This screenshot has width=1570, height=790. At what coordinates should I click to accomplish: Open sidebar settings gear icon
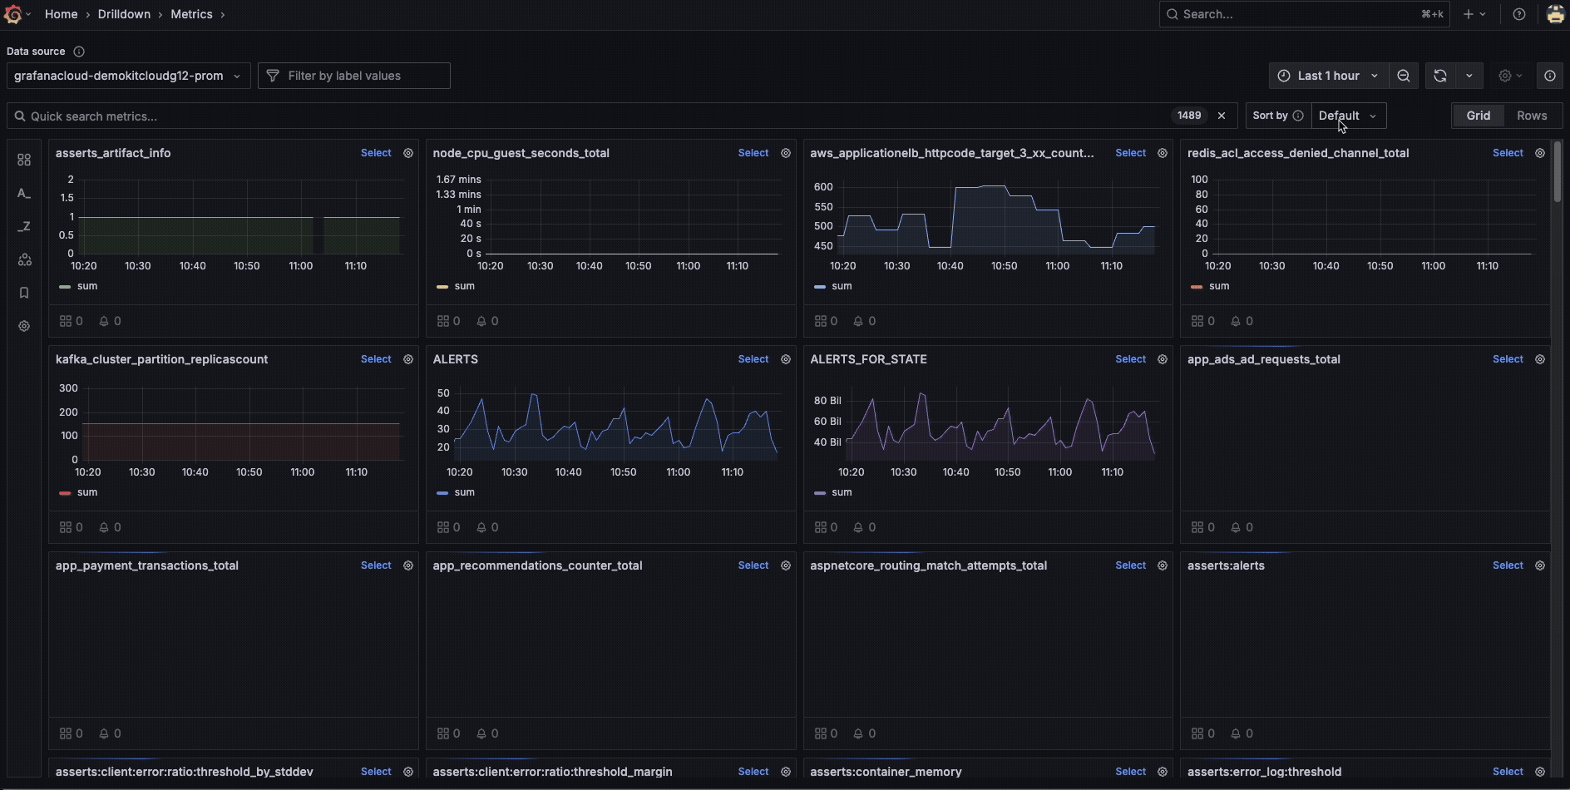point(24,326)
